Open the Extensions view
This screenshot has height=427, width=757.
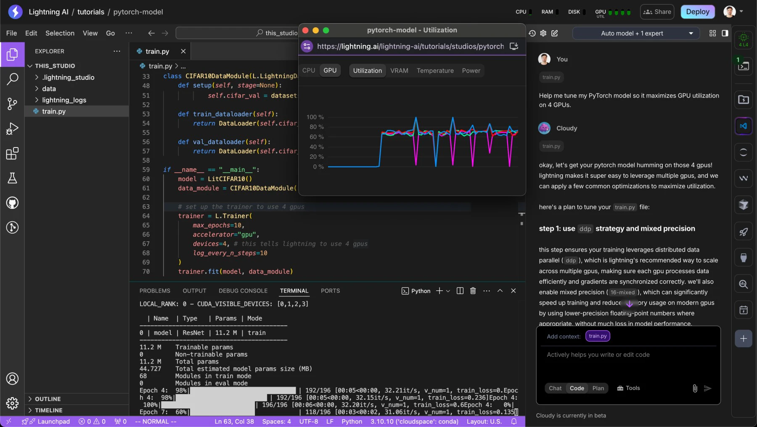(12, 153)
